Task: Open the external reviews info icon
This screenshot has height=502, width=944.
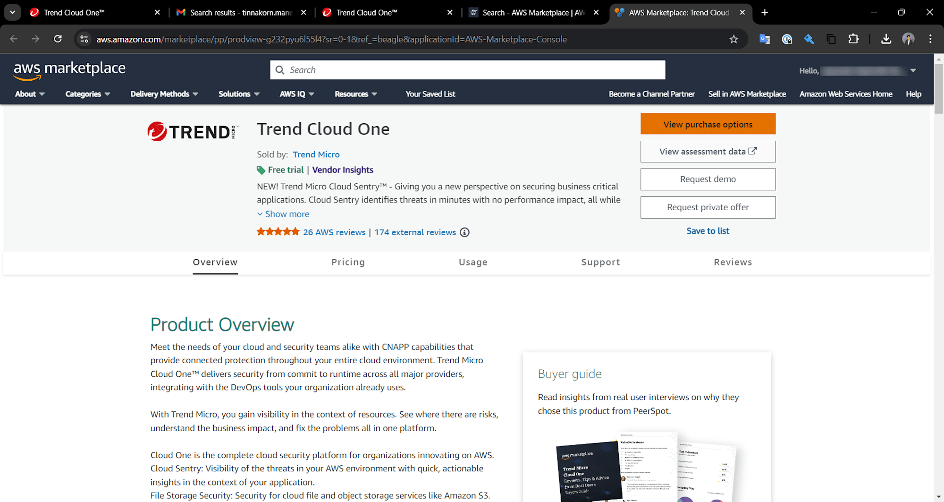Action: click(x=464, y=232)
